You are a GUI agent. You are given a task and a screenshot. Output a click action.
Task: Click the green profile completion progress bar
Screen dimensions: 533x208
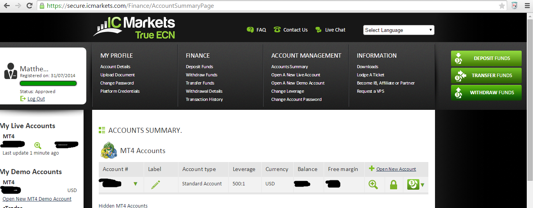click(x=48, y=83)
